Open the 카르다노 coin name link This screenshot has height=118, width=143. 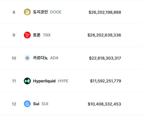pyautogui.click(x=40, y=58)
